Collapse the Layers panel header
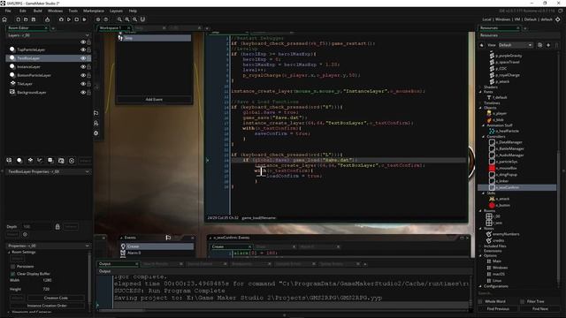Image resolution: width=566 pixels, height=318 pixels. coord(87,35)
